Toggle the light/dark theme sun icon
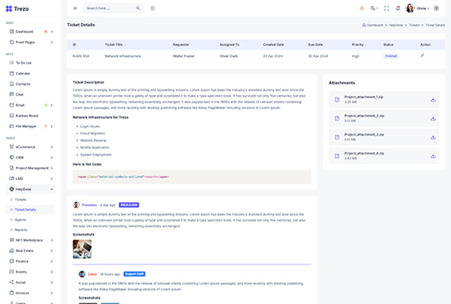This screenshot has height=304, width=451. pos(362,8)
